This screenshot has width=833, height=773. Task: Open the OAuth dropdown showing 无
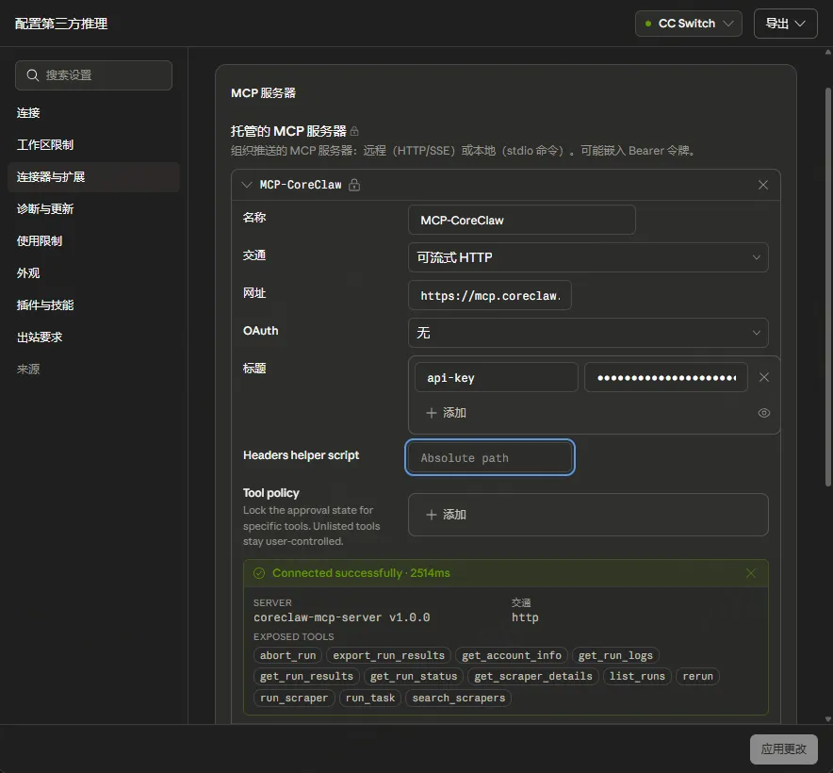[588, 333]
